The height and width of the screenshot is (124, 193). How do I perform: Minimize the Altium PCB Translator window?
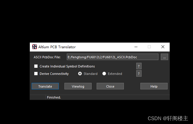(136, 47)
